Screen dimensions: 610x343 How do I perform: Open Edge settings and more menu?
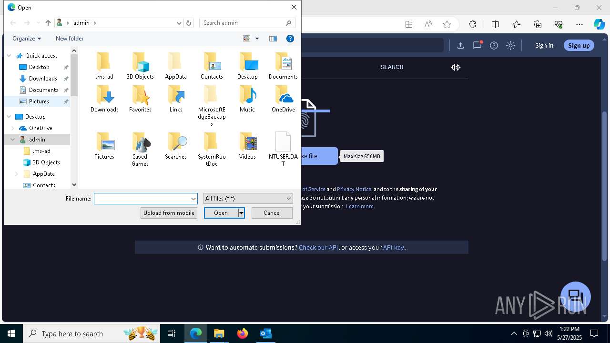[579, 24]
